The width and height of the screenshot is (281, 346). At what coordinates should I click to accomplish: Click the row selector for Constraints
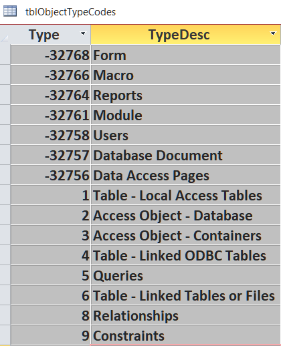(x=5, y=335)
